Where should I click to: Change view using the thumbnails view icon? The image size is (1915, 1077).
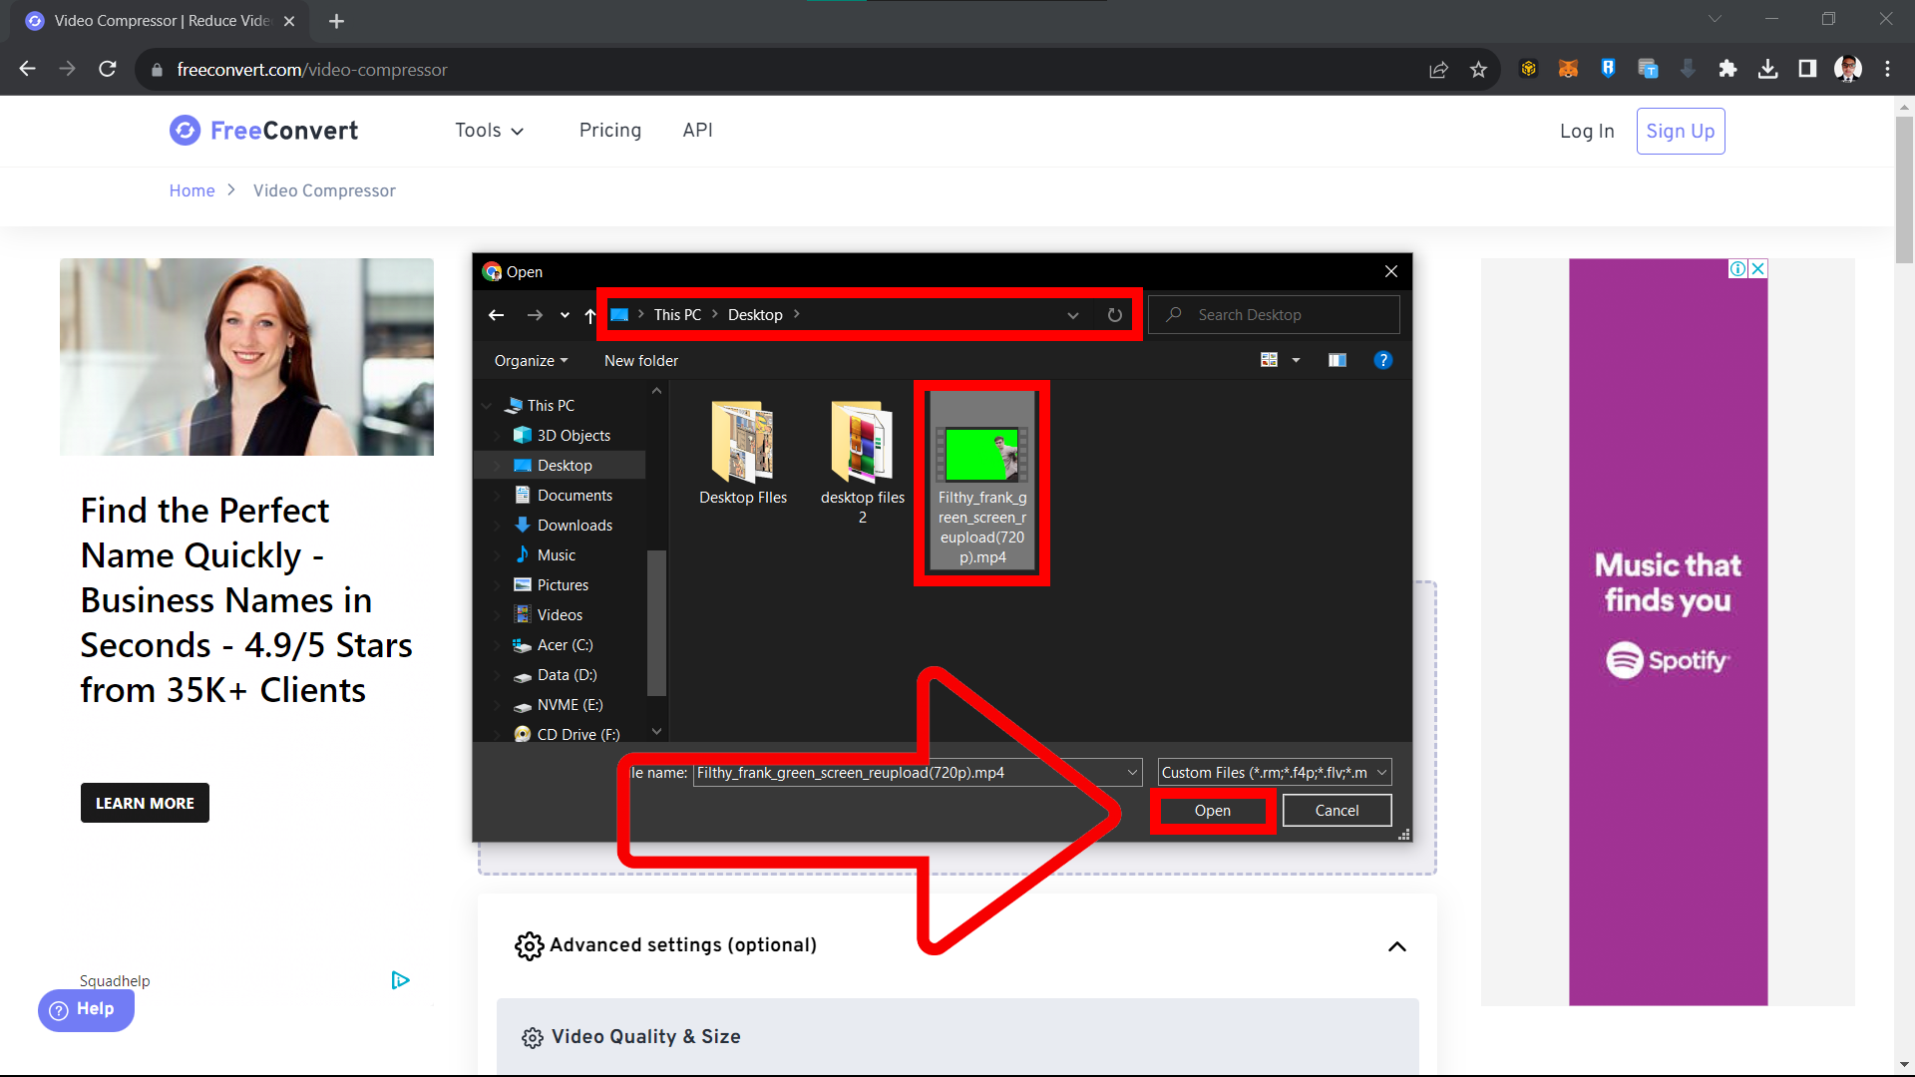click(x=1269, y=360)
